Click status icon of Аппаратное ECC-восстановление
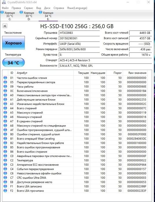 coord(5,165)
